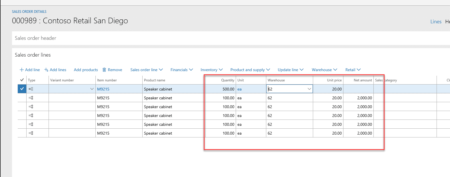Expand the Financials menu
450x177 pixels.
click(x=182, y=70)
